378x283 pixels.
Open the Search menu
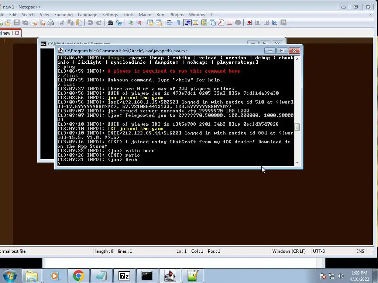point(28,15)
